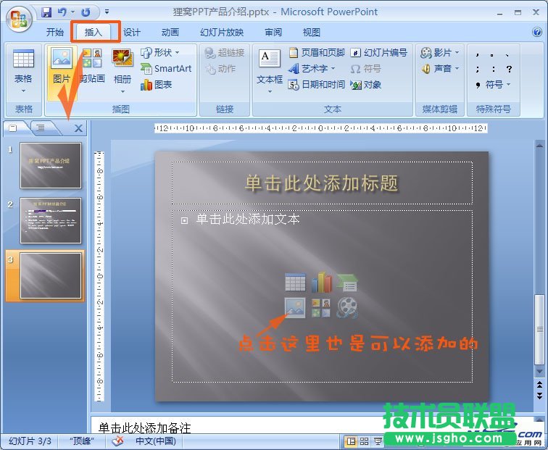Redo the last action
Image resolution: width=548 pixels, height=450 pixels.
point(86,12)
